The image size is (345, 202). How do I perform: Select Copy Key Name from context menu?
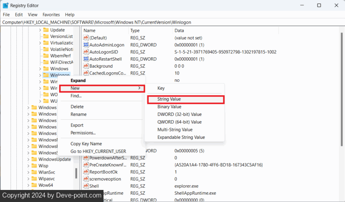tap(86, 143)
